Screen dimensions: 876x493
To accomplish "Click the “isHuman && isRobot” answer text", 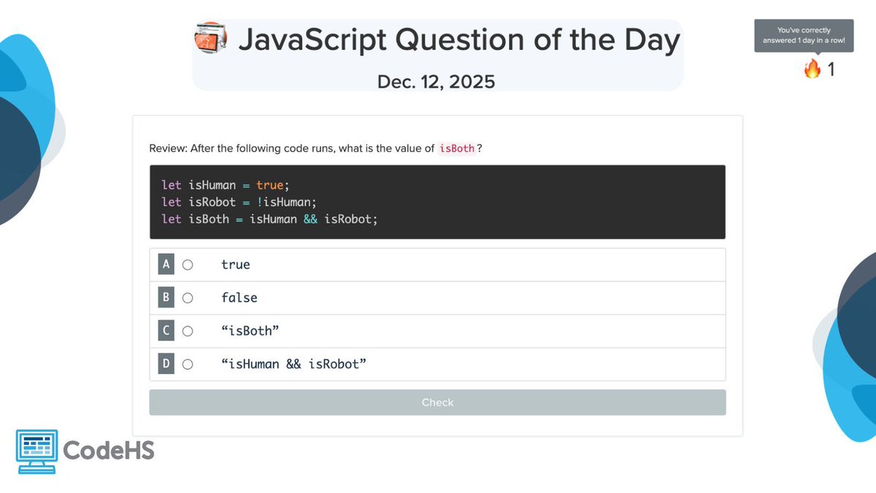I will (x=293, y=364).
